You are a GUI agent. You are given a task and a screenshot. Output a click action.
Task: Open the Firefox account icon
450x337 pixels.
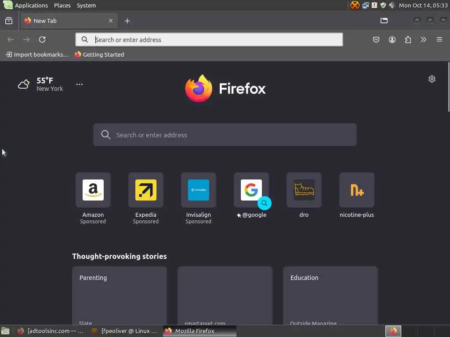coord(392,39)
